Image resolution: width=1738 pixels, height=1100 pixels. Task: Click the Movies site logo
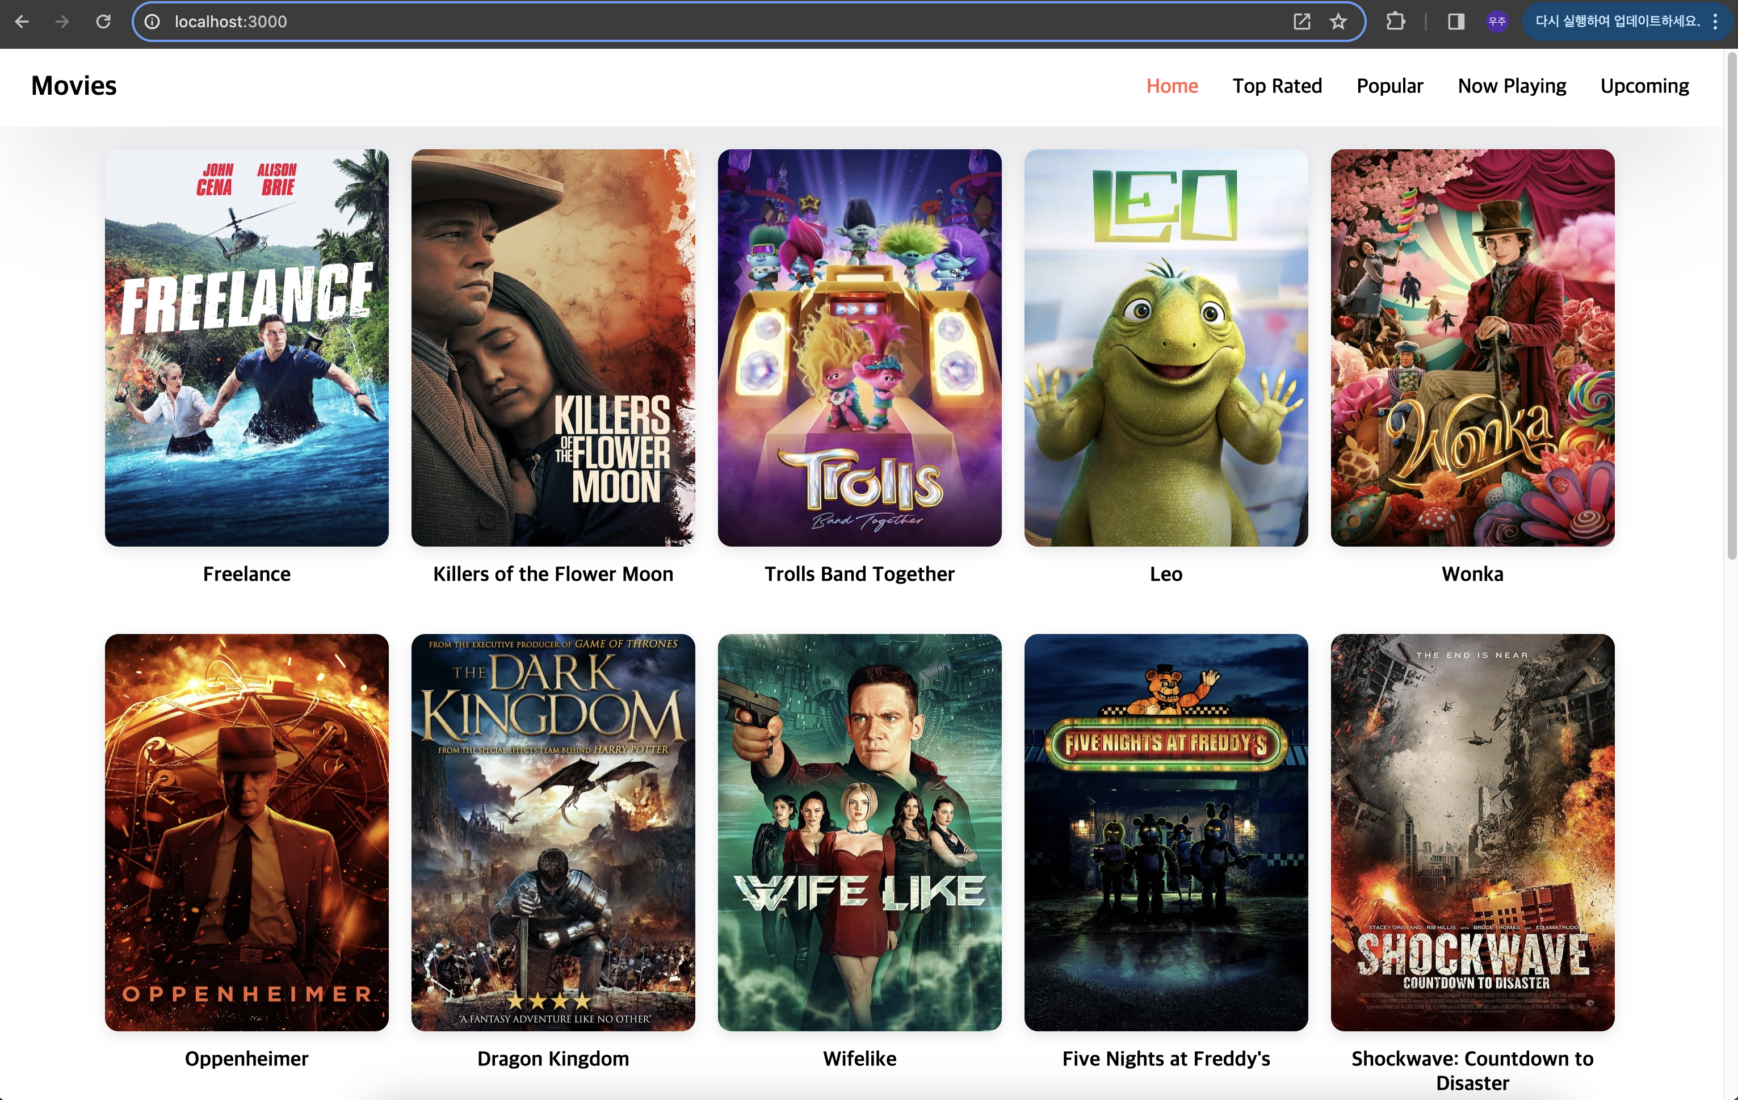pos(74,86)
